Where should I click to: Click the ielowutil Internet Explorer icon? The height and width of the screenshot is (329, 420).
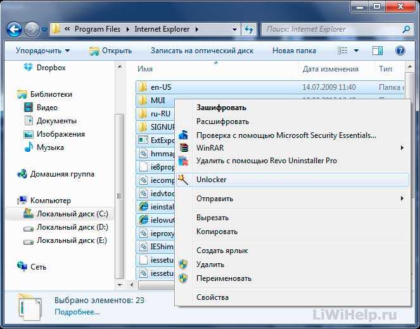tap(143, 220)
